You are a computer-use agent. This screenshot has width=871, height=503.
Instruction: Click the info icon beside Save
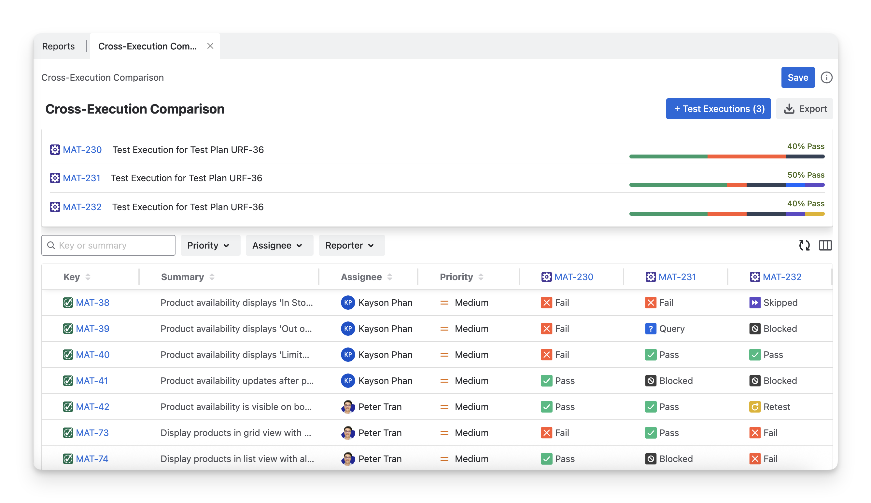(826, 77)
